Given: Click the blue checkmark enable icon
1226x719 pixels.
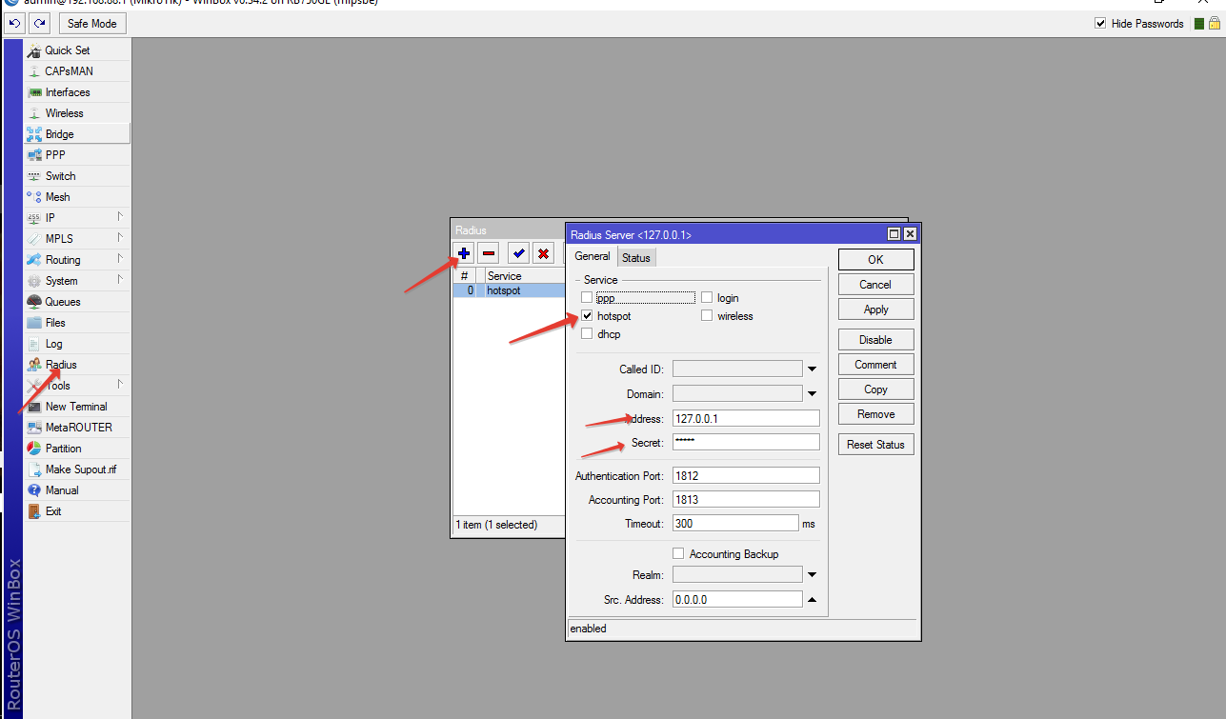Looking at the screenshot, I should (518, 253).
